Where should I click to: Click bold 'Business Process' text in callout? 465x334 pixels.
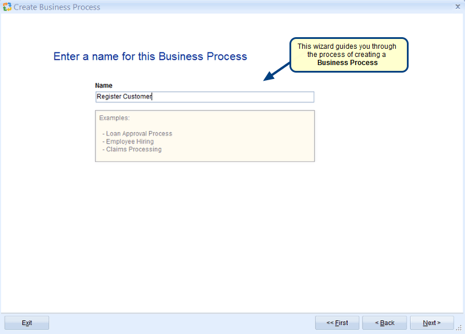(x=348, y=63)
